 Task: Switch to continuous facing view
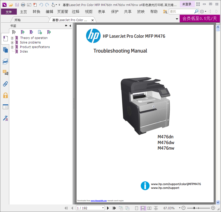tap(156, 208)
